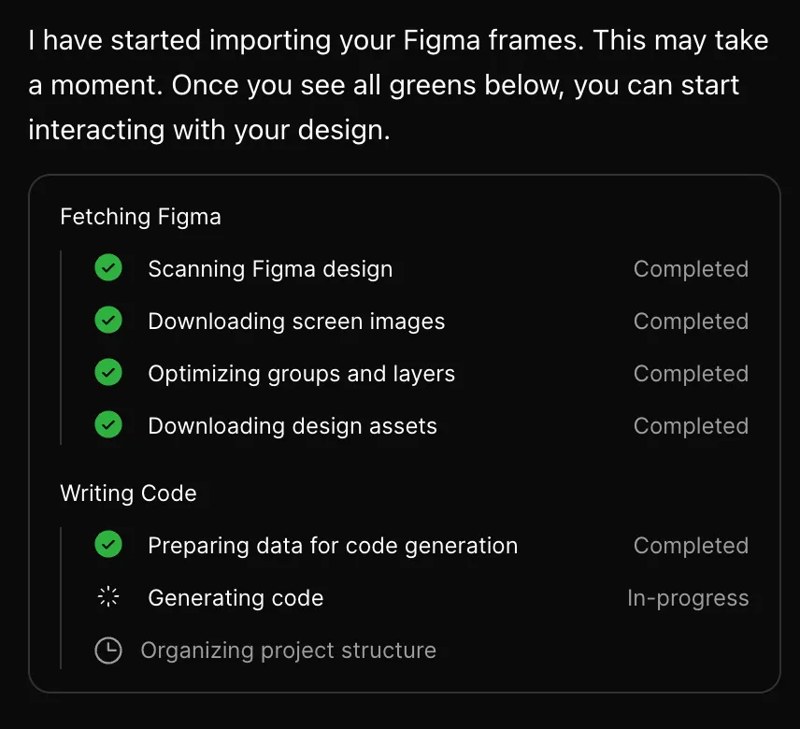Click green check beside Downloading design assets

(108, 424)
